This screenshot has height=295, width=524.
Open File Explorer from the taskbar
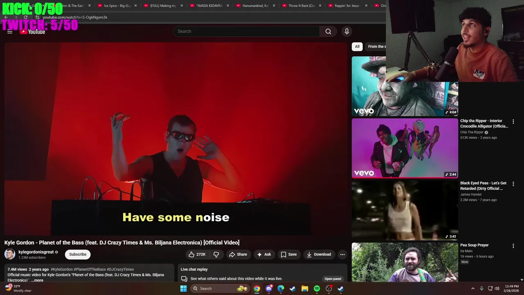pyautogui.click(x=305, y=288)
